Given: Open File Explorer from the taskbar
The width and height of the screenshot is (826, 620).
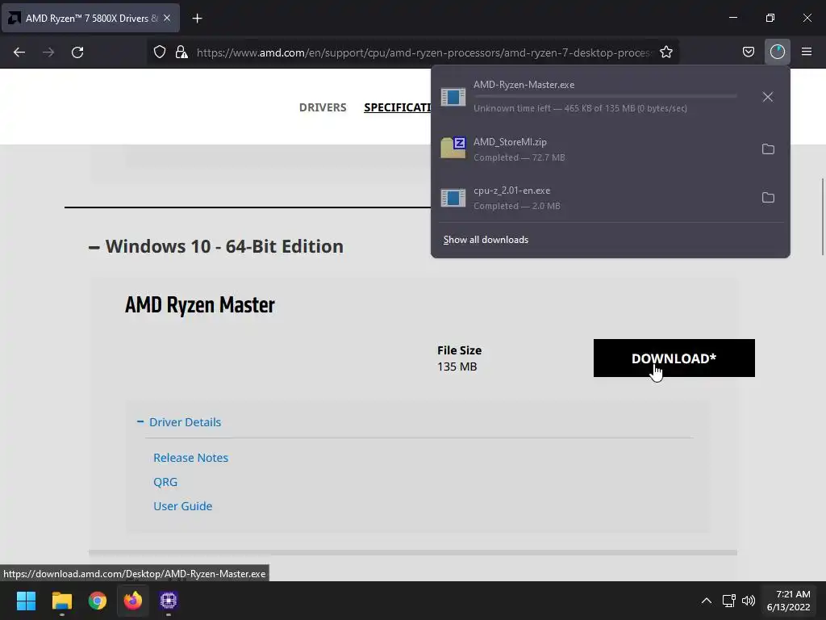Looking at the screenshot, I should [61, 601].
